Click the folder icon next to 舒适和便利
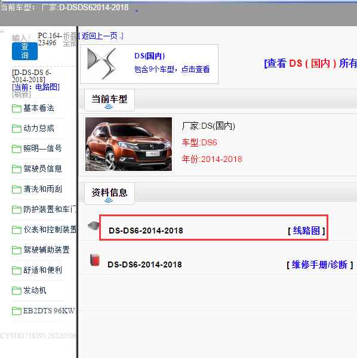Viewport: 357px width, 358px height. 17,270
